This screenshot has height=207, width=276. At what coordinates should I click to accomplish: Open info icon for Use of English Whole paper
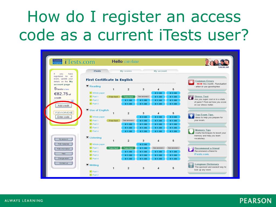[x=91, y=117]
